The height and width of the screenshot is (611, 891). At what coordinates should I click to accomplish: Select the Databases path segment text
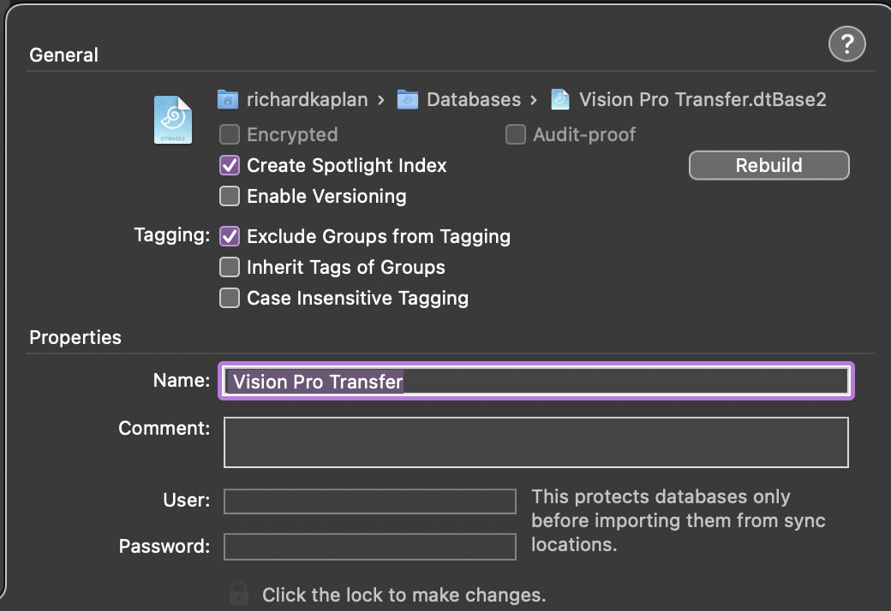[473, 99]
